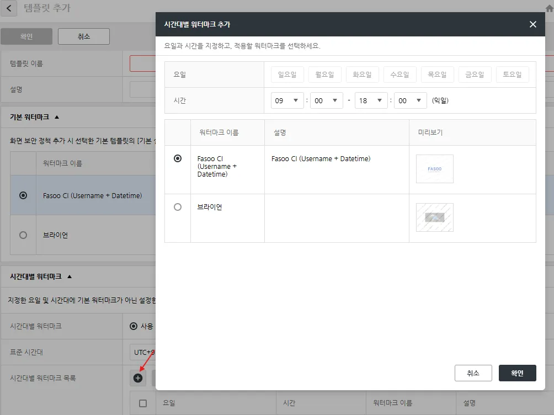Open the 브라이언 watermark preview thumbnail
The height and width of the screenshot is (415, 554).
point(435,217)
